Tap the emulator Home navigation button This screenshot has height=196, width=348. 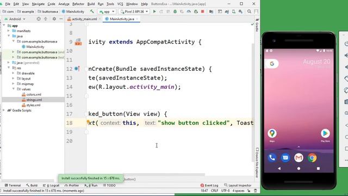pos(299,168)
